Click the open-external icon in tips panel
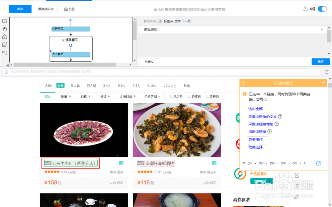 coord(318,163)
